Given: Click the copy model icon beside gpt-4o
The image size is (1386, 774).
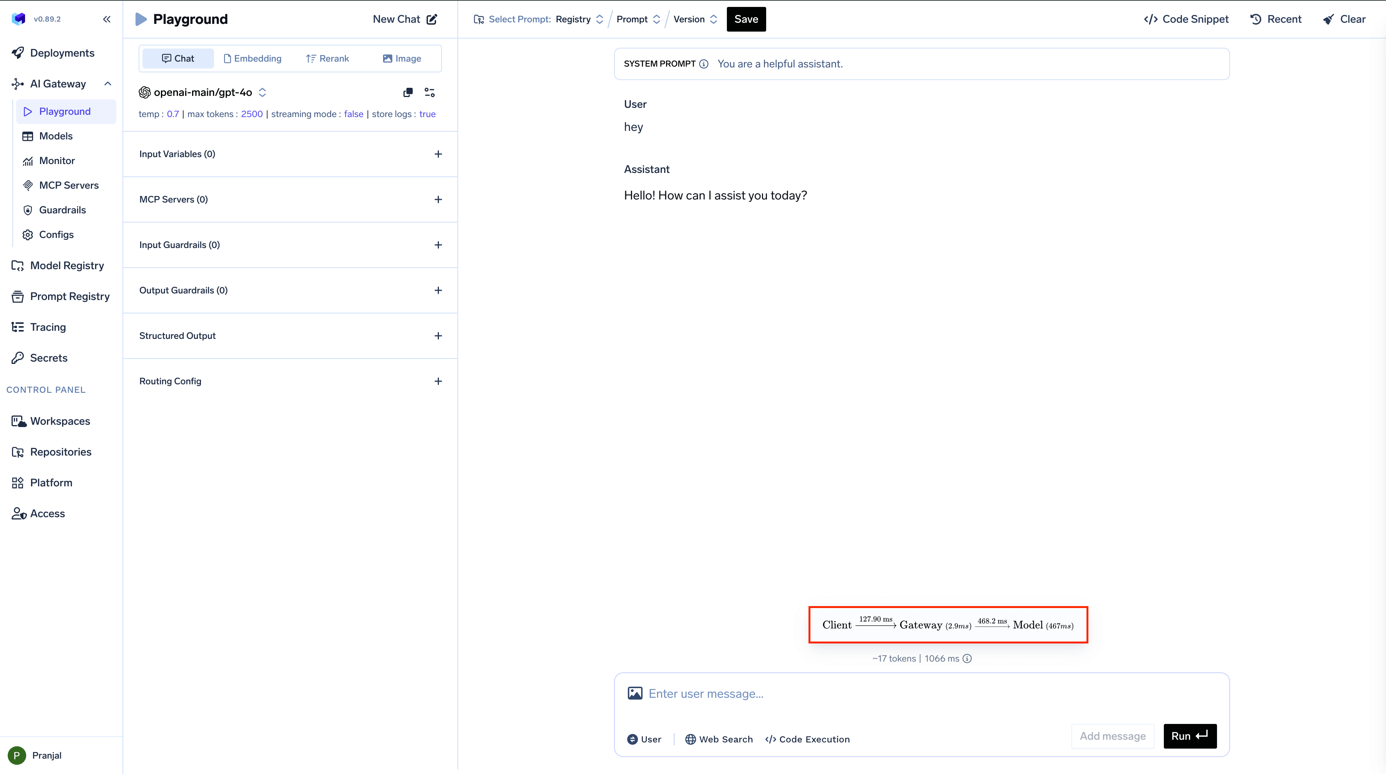Looking at the screenshot, I should click(x=408, y=92).
